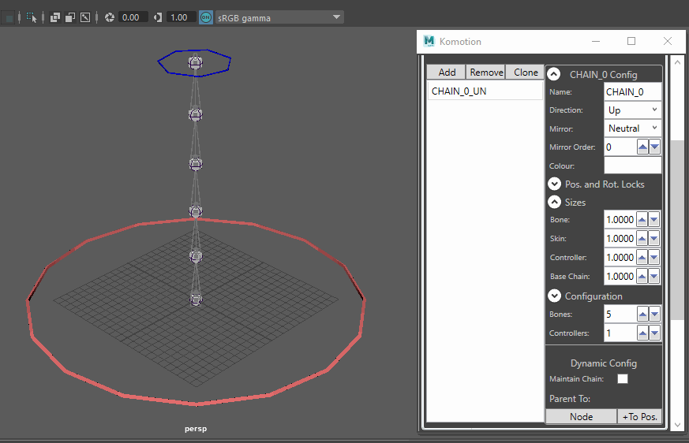Click the gamma value field showing 1.00

coord(181,17)
